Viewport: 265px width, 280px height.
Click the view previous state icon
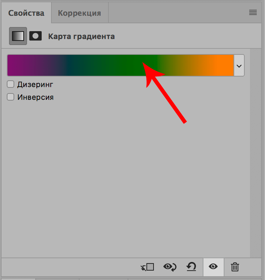[x=170, y=267]
